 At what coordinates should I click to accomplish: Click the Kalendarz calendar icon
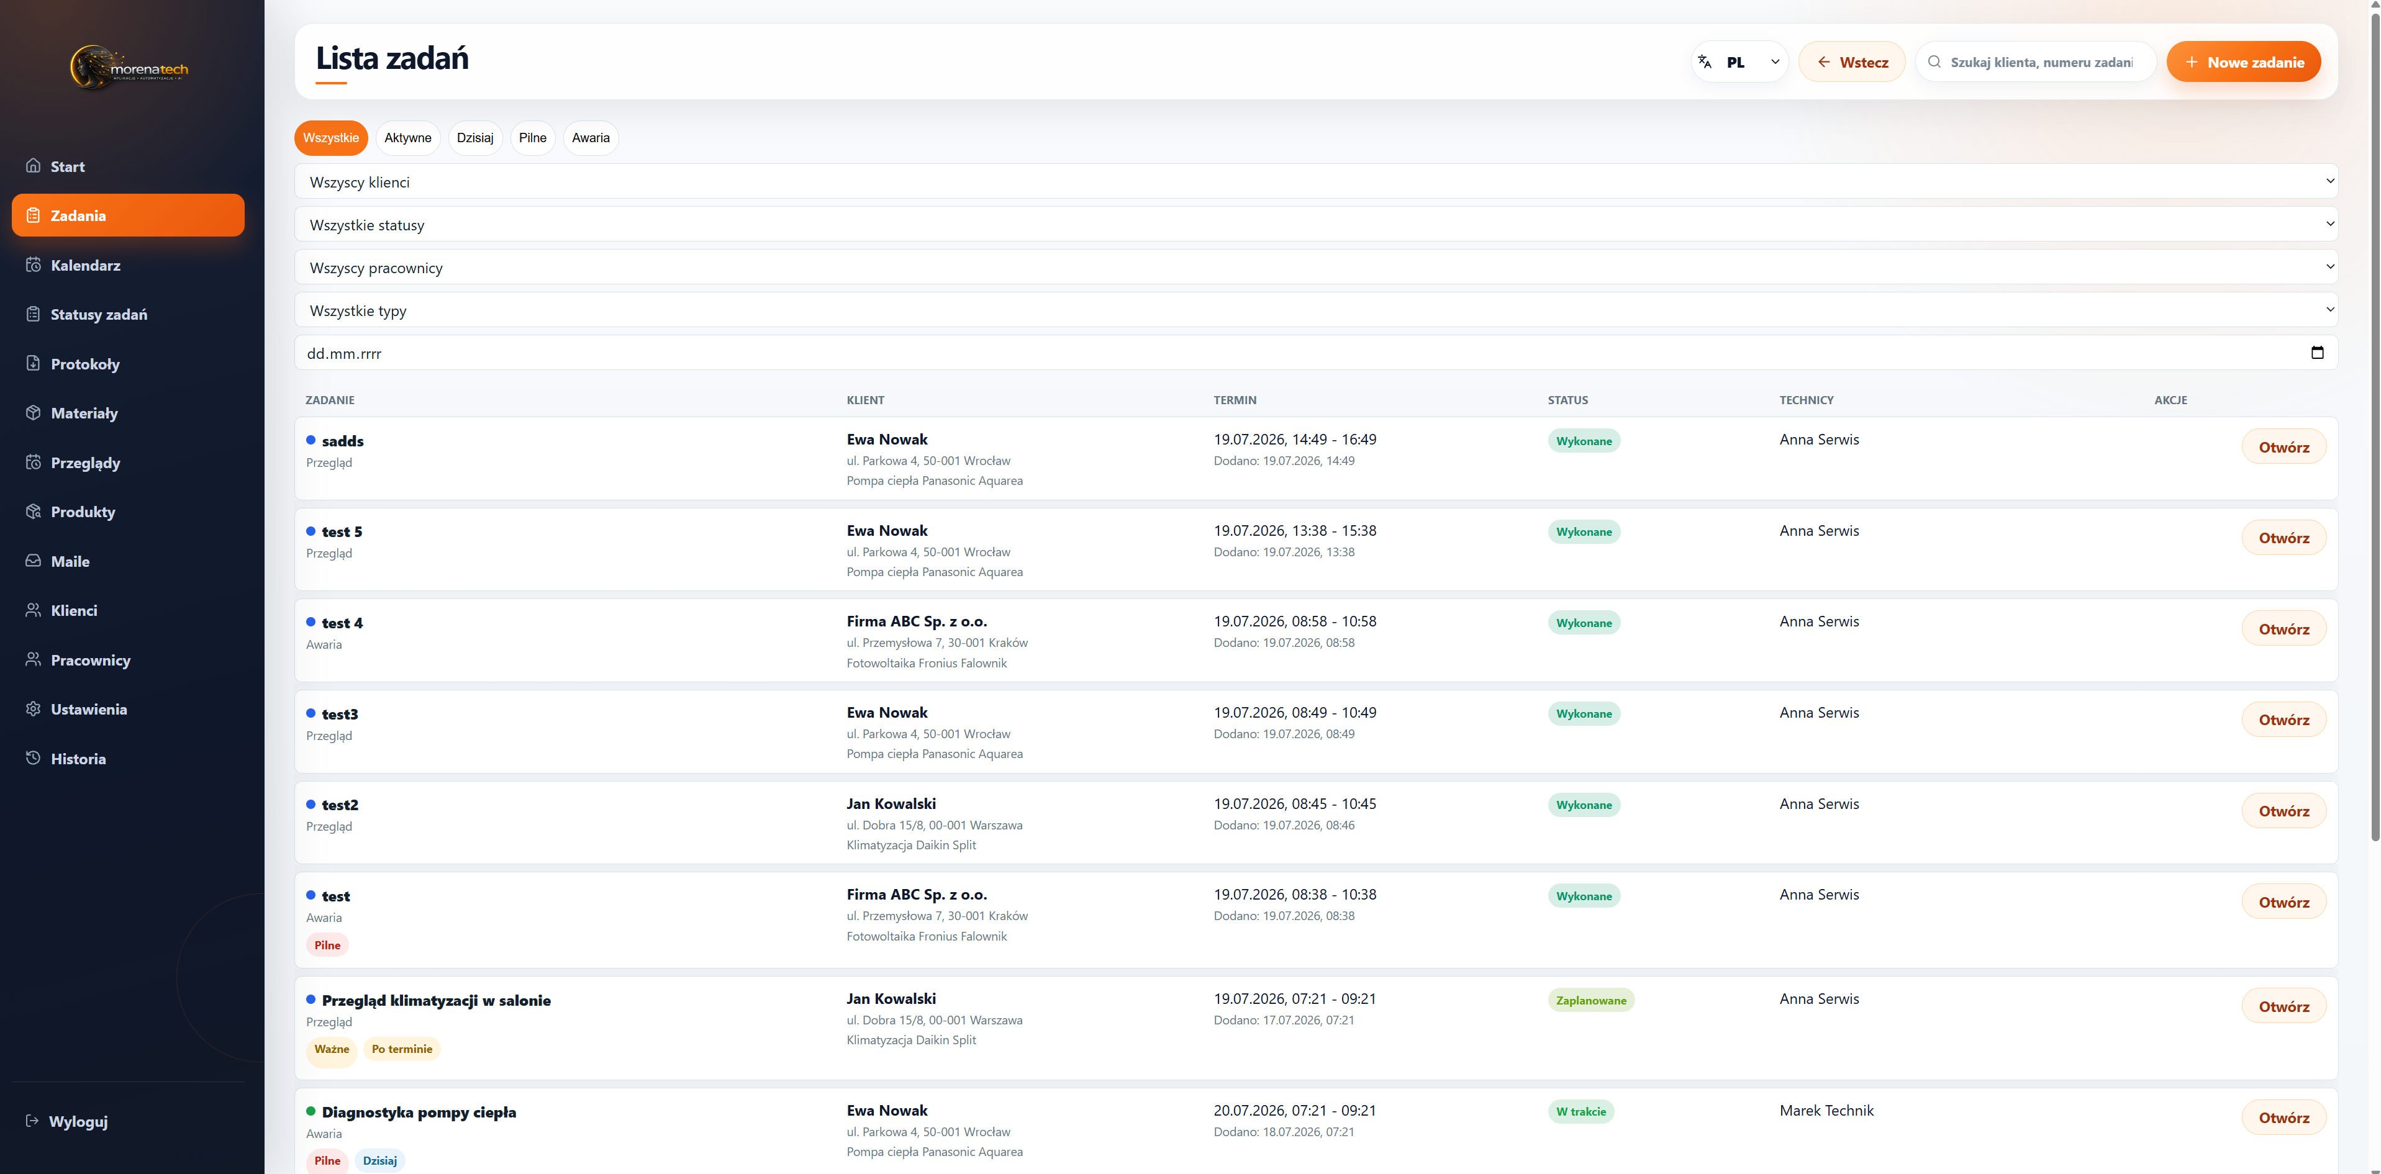[34, 265]
